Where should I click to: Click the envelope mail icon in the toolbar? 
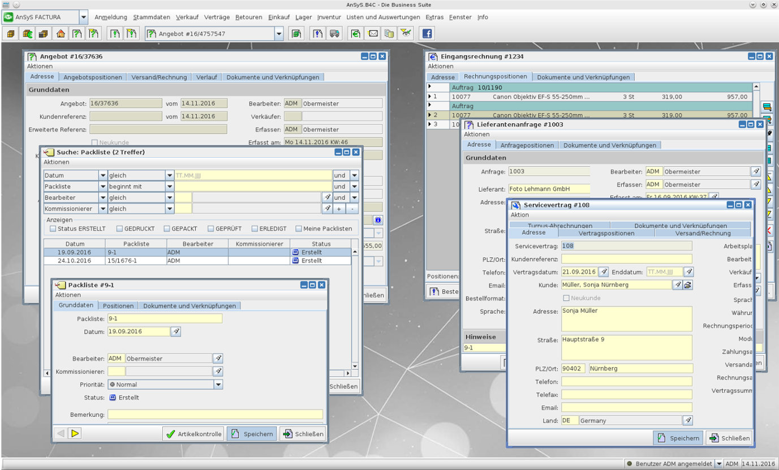(x=373, y=34)
